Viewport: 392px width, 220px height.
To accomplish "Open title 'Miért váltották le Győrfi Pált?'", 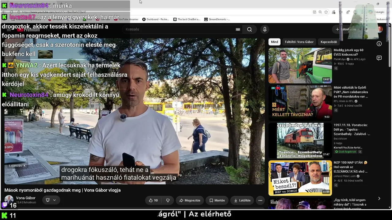I will pos(351,92).
